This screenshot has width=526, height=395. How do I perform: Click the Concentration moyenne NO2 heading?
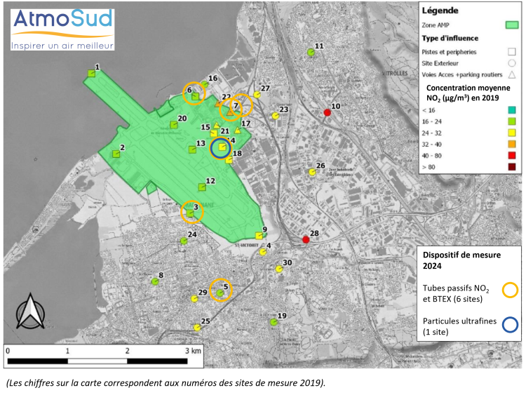(x=468, y=93)
